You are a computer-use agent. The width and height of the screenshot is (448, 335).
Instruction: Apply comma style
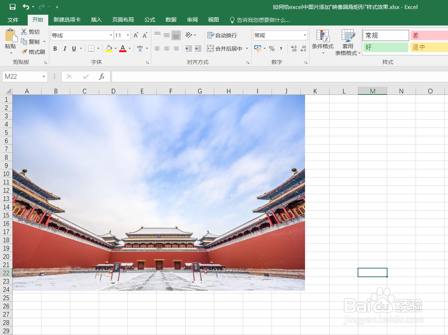[x=281, y=49]
